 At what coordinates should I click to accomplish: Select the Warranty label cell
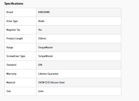coord(20,74)
